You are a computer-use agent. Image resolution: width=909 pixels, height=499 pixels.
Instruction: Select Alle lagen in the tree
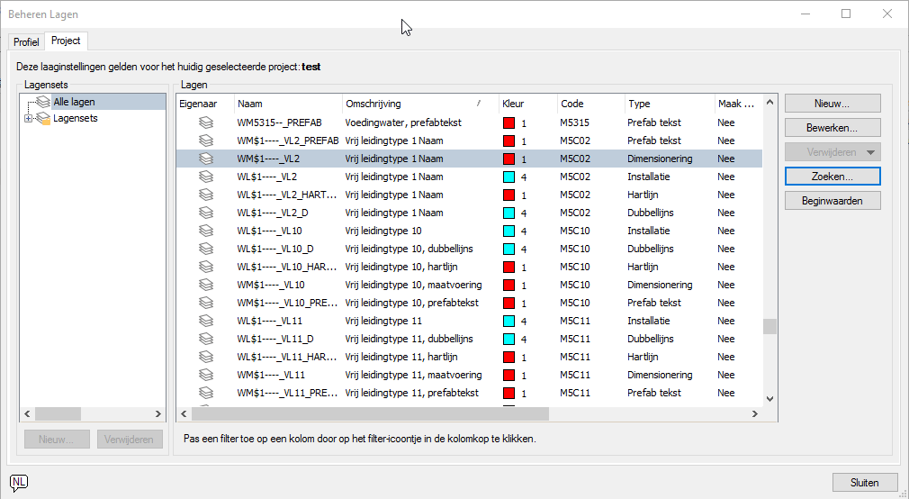coord(74,102)
